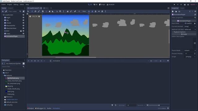
Task: Select Spritesheet.png in FileSystem
Action: (13, 78)
